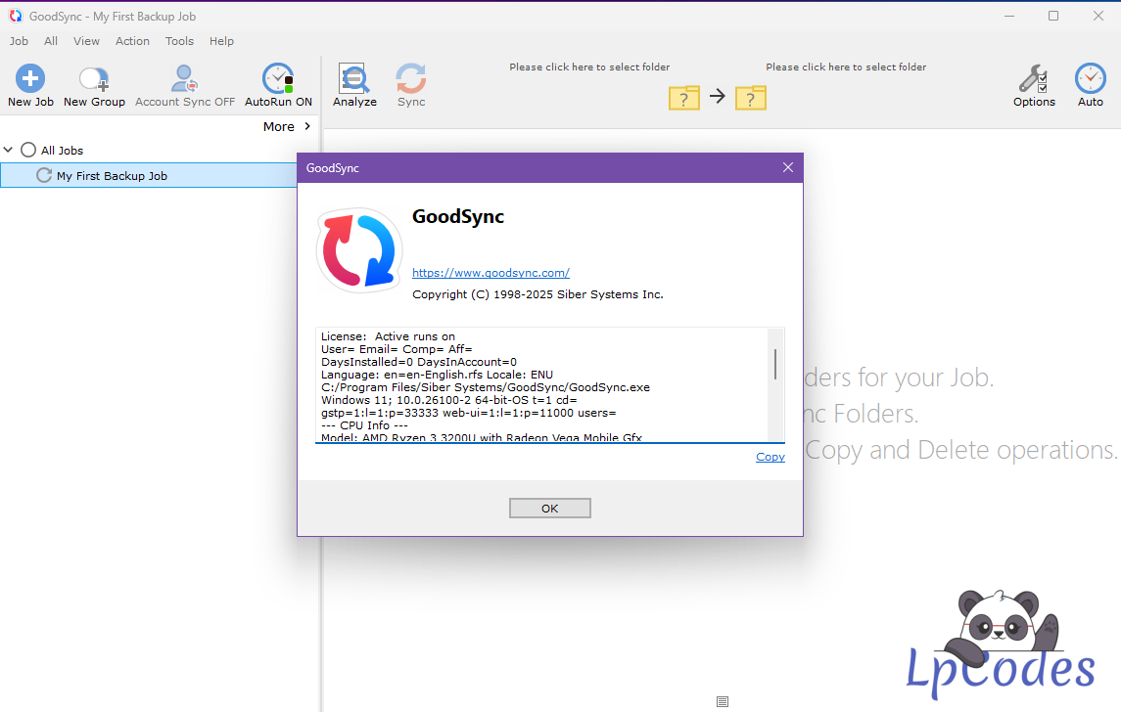This screenshot has width=1121, height=712.
Task: Click inside the license information text box
Action: (550, 385)
